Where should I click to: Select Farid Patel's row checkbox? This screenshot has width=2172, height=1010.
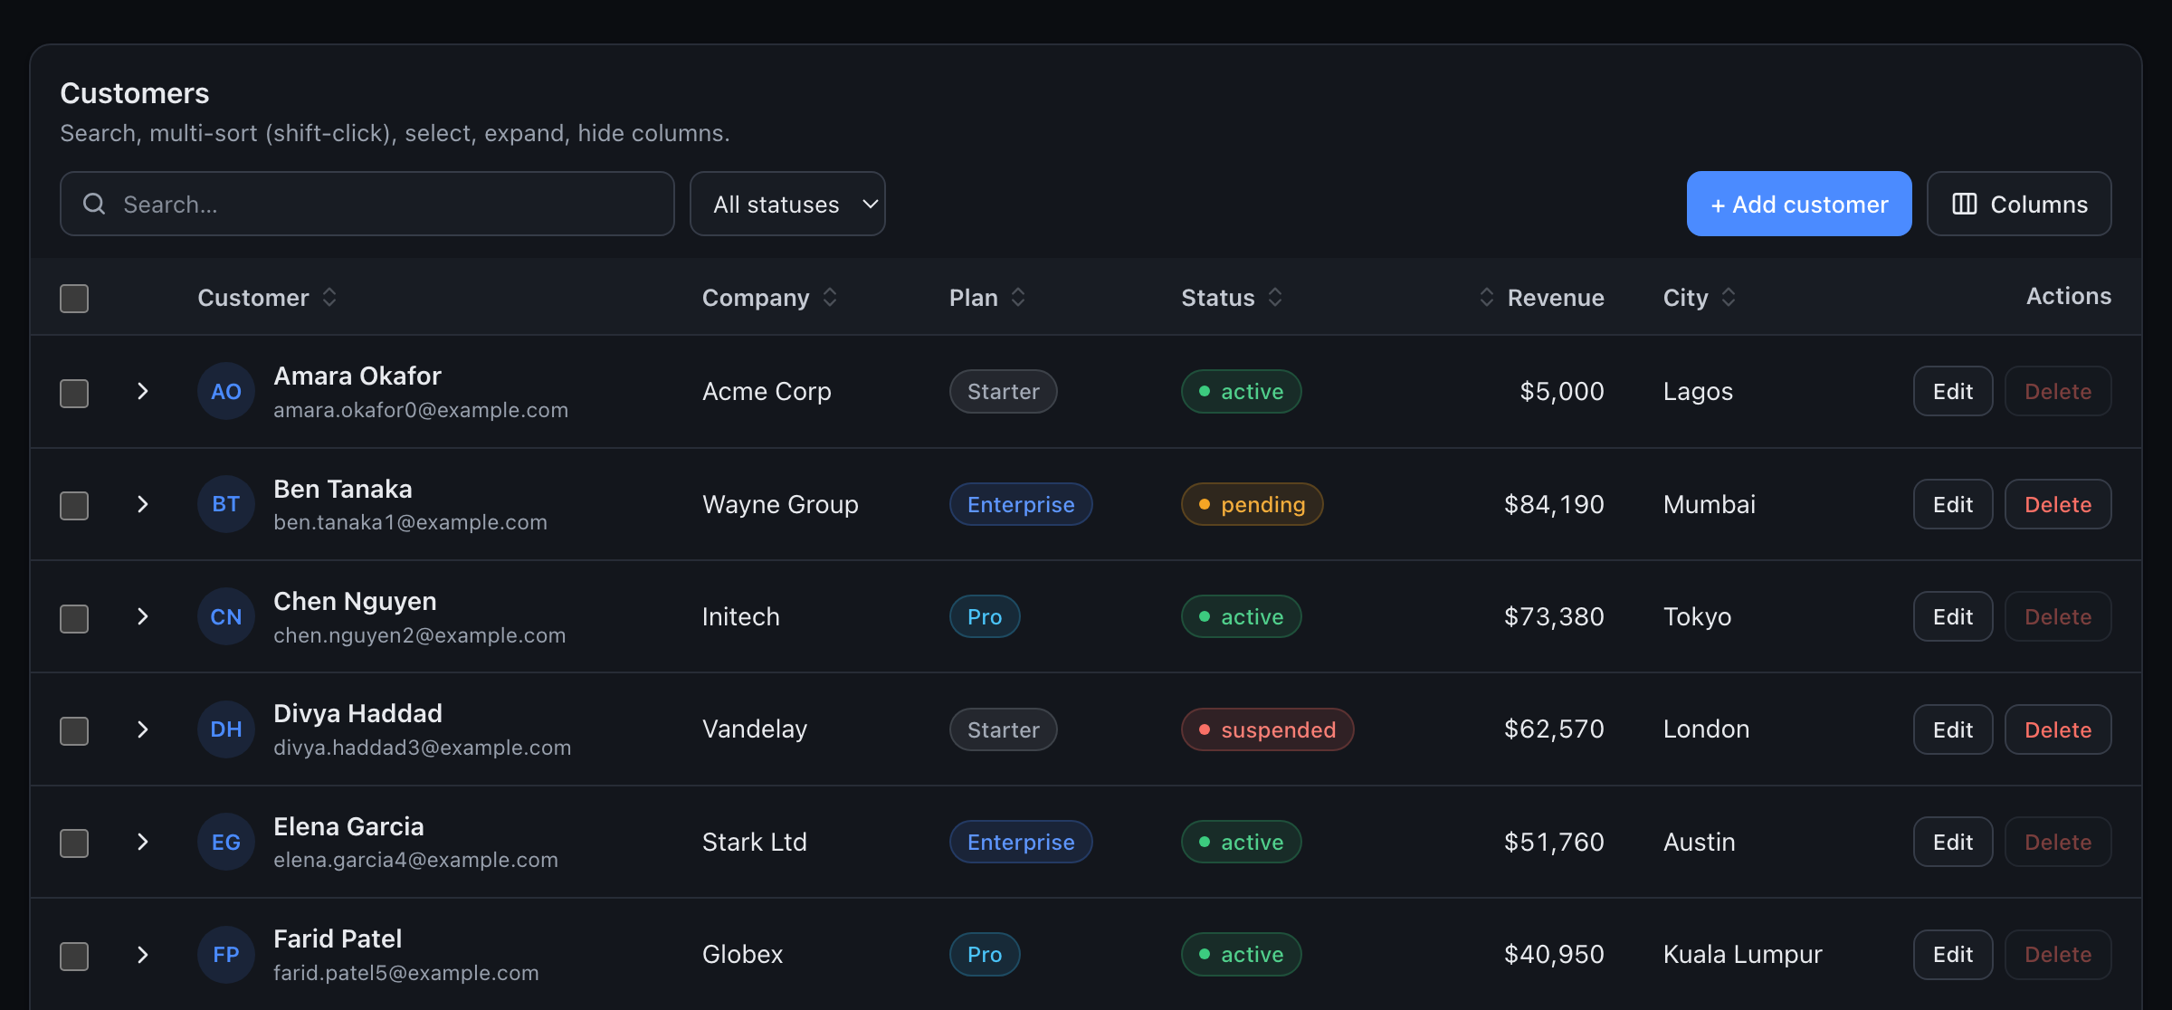(74, 957)
